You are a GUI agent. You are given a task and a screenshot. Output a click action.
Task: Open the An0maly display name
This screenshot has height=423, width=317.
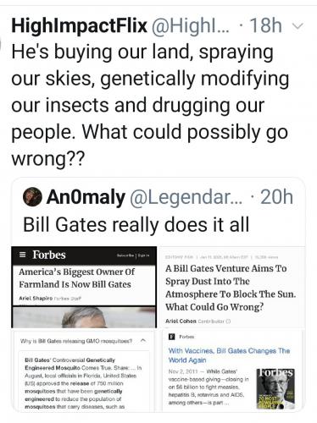(x=86, y=197)
